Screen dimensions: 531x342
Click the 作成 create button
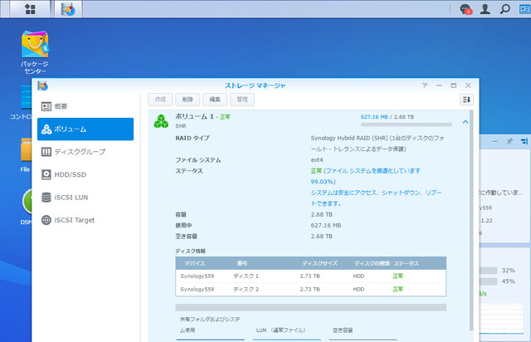tap(160, 100)
